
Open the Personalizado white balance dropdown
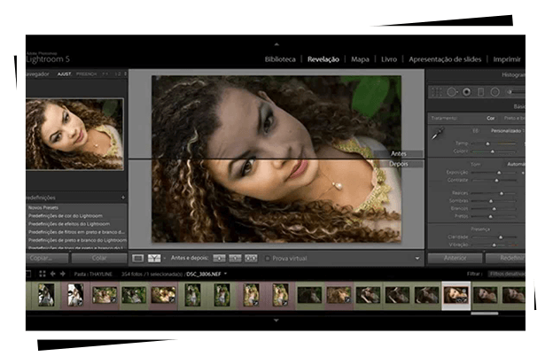pyautogui.click(x=507, y=130)
